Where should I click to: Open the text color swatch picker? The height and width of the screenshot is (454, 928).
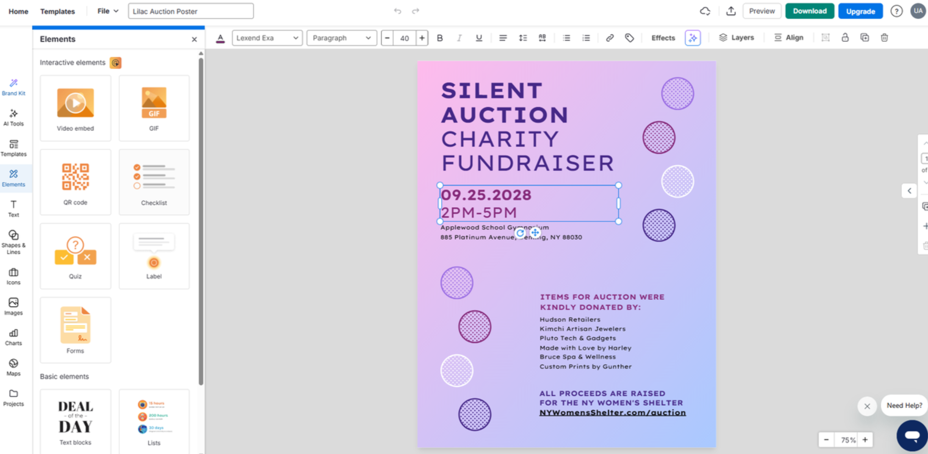(x=221, y=38)
